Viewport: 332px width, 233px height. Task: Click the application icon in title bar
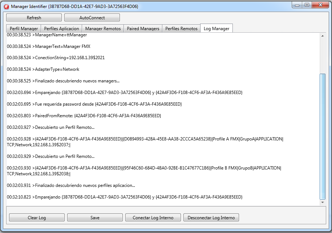tap(6, 6)
